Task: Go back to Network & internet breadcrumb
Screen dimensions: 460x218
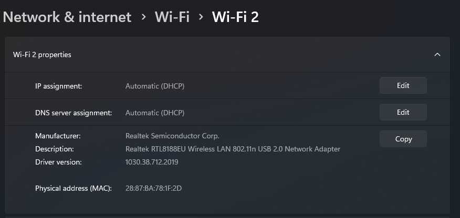Action: pyautogui.click(x=67, y=17)
